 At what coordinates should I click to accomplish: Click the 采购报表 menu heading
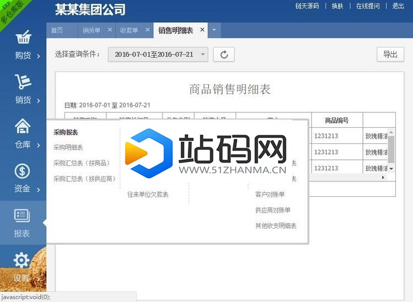click(x=66, y=132)
